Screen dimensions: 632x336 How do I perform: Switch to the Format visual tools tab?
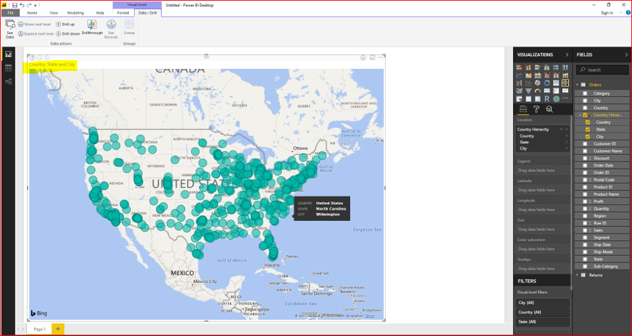(x=123, y=13)
